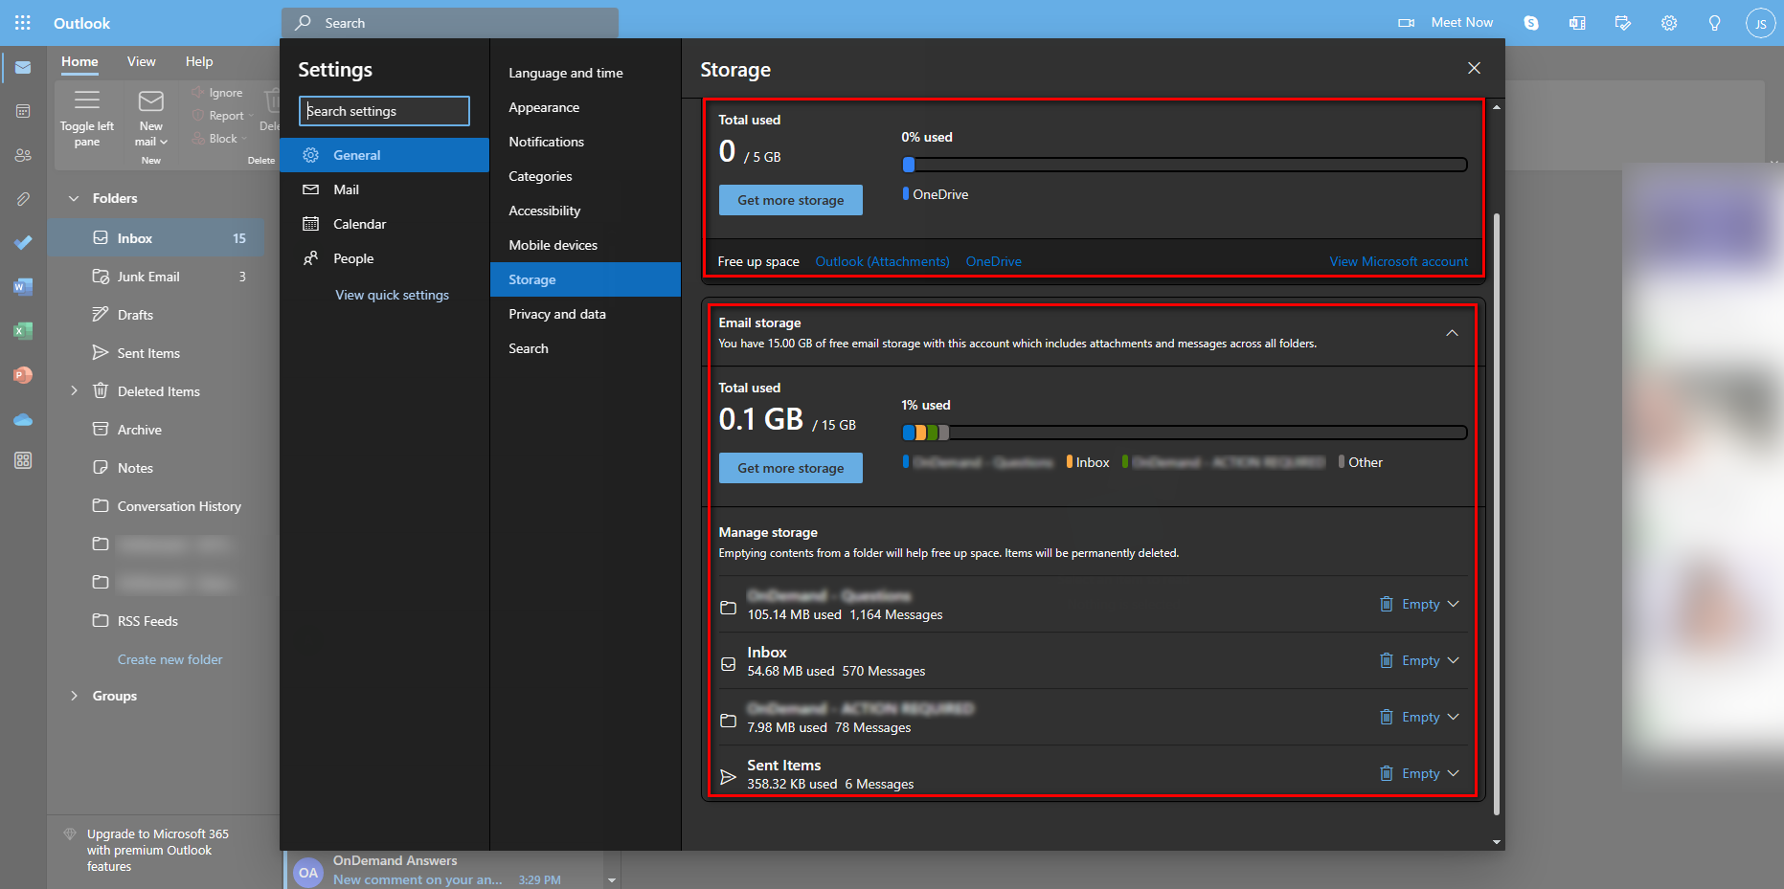Select the Word icon in the sidebar
1784x889 pixels.
(23, 286)
